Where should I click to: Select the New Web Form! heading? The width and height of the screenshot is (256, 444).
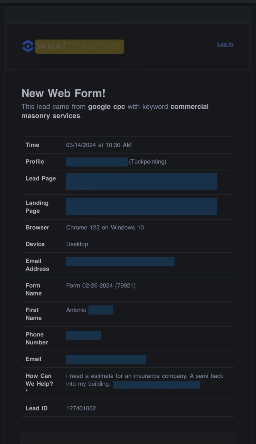coord(63,93)
